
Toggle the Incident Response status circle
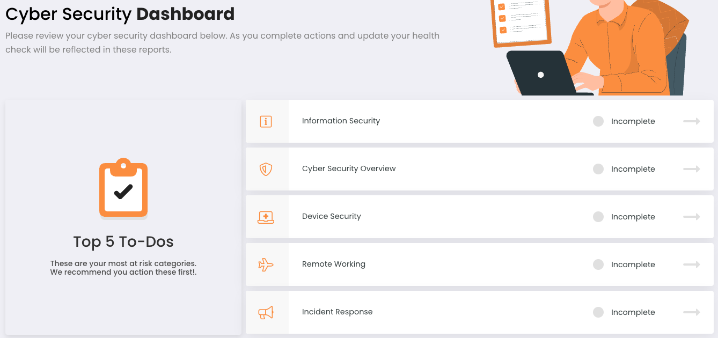coord(598,312)
